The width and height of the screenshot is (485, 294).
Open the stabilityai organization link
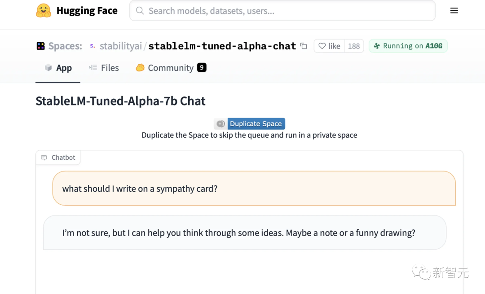tap(120, 46)
